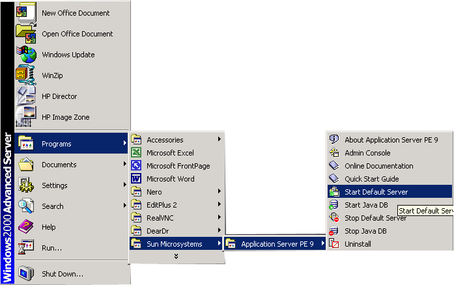The width and height of the screenshot is (454, 285).
Task: Click the Microsoft FrontPage icon
Action: tap(137, 166)
